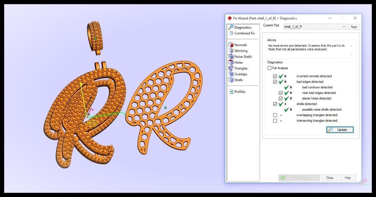
Task: Enable overlapping triangles detected checkbox
Action: pos(275,115)
